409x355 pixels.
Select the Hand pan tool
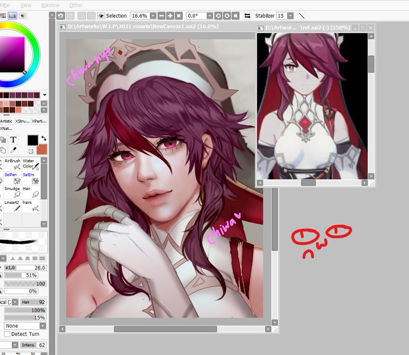3,150
